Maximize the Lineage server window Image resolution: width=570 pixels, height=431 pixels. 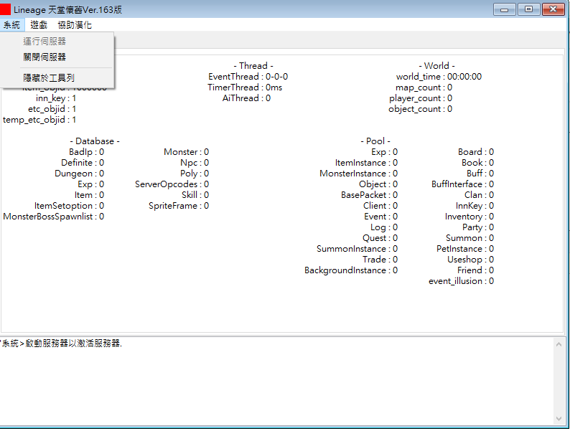(x=528, y=9)
